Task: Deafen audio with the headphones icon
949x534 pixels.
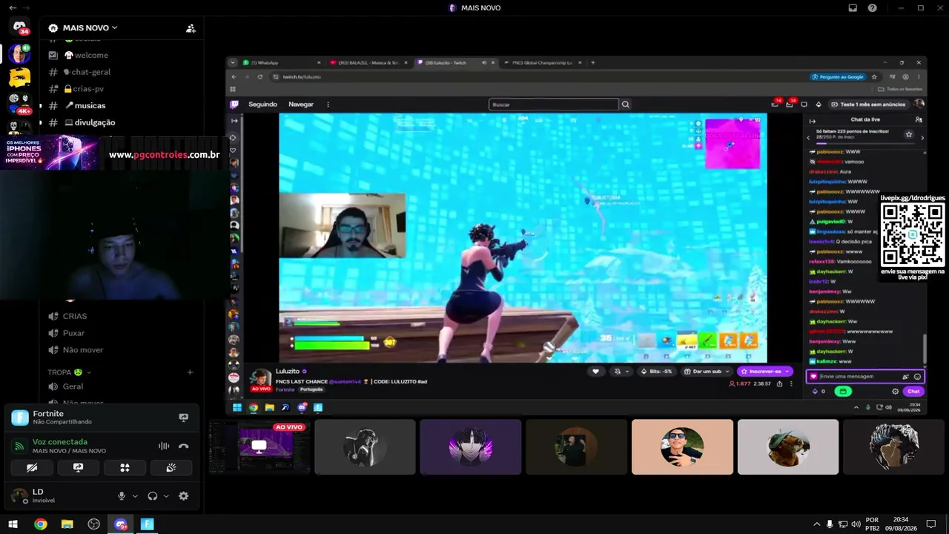Action: click(153, 496)
